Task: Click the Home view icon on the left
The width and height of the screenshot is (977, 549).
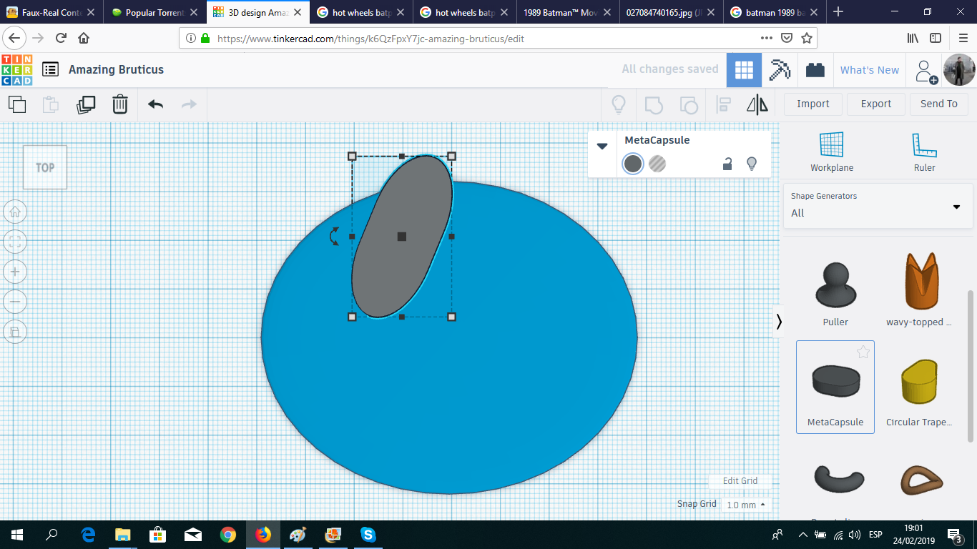Action: (15, 212)
